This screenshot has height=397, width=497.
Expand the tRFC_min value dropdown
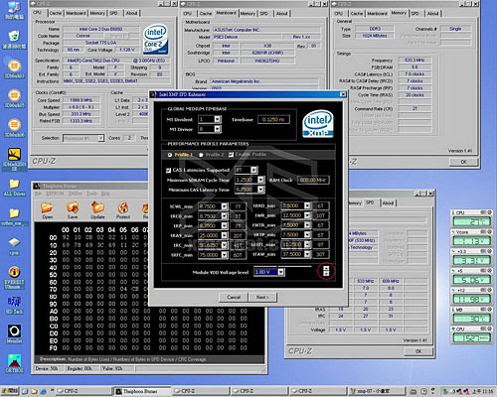click(225, 255)
